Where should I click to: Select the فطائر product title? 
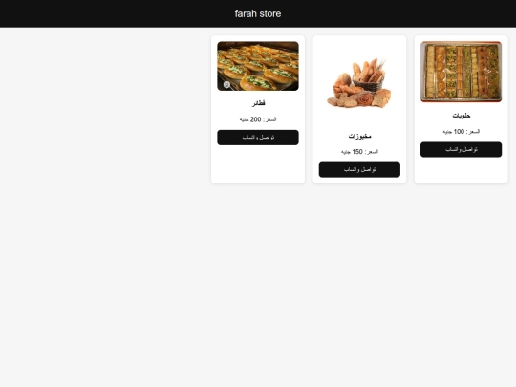tap(258, 103)
